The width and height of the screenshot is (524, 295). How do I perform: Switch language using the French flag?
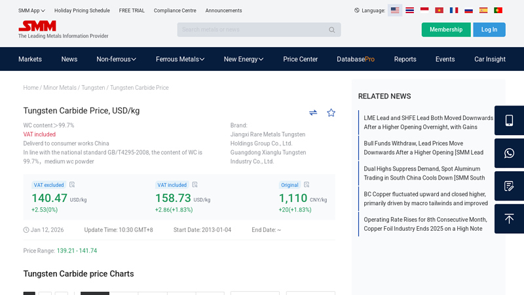(454, 10)
